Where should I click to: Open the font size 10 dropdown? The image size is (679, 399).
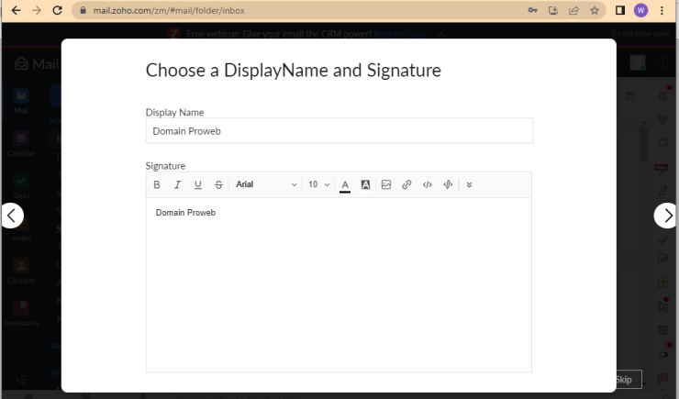point(318,184)
